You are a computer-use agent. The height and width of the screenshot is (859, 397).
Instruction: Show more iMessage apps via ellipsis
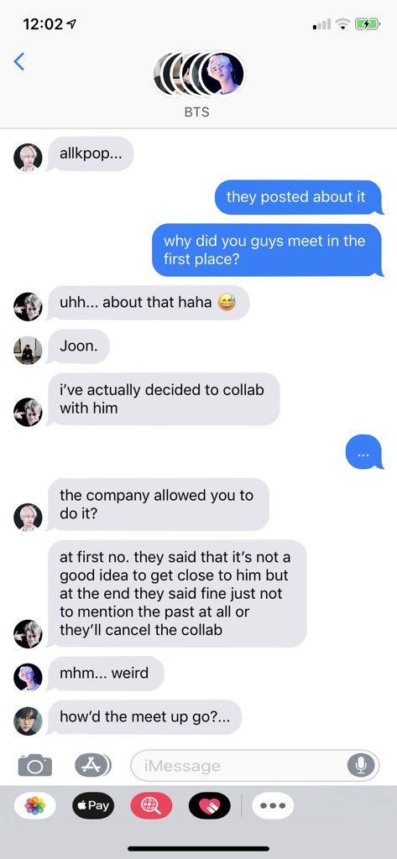click(273, 805)
